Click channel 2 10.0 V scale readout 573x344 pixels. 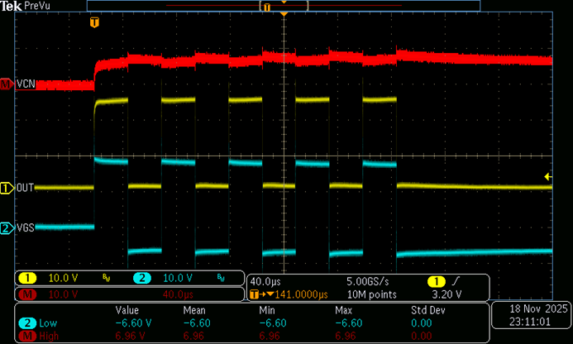coord(177,278)
